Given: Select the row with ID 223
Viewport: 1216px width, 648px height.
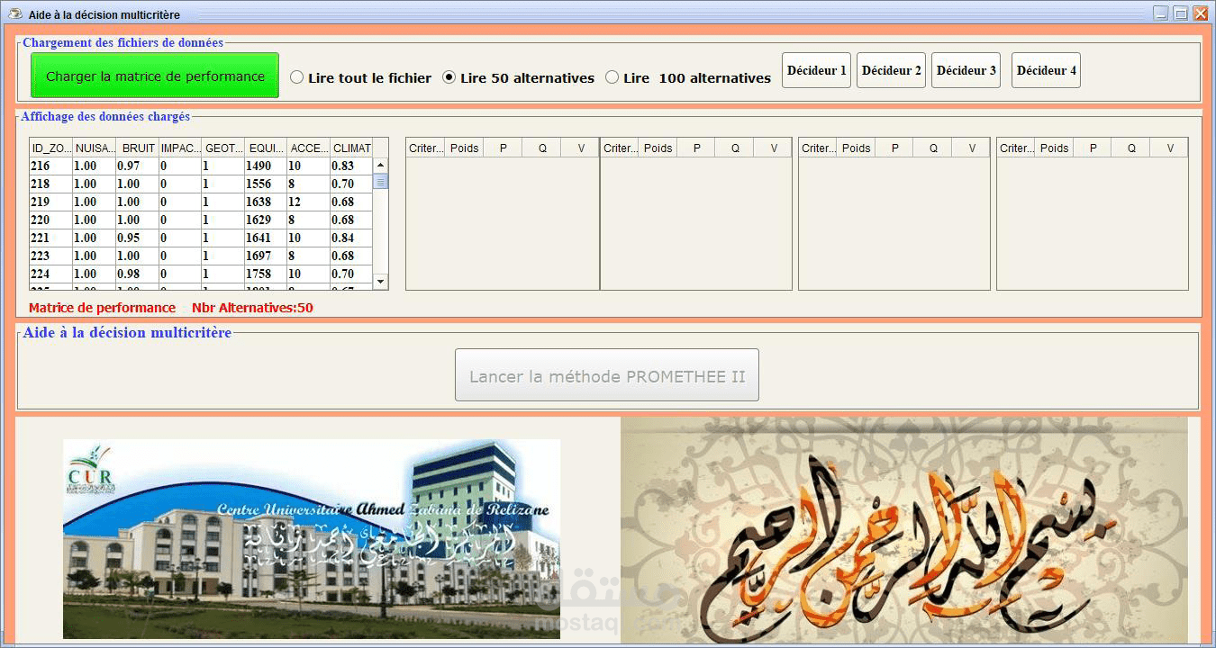Looking at the screenshot, I should coord(201,256).
